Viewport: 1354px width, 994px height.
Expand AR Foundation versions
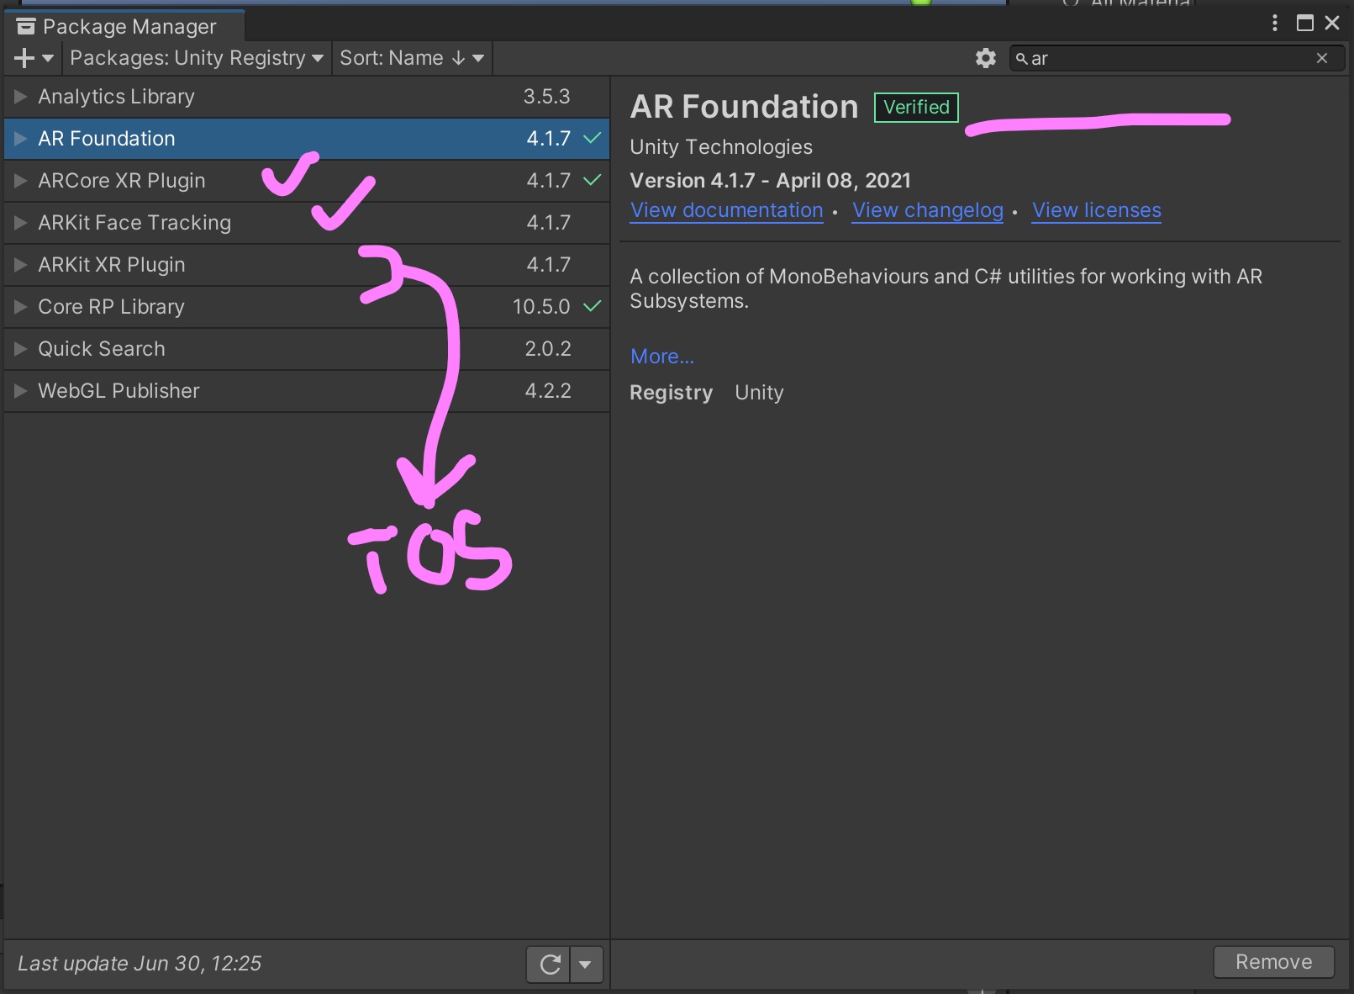[x=21, y=139]
